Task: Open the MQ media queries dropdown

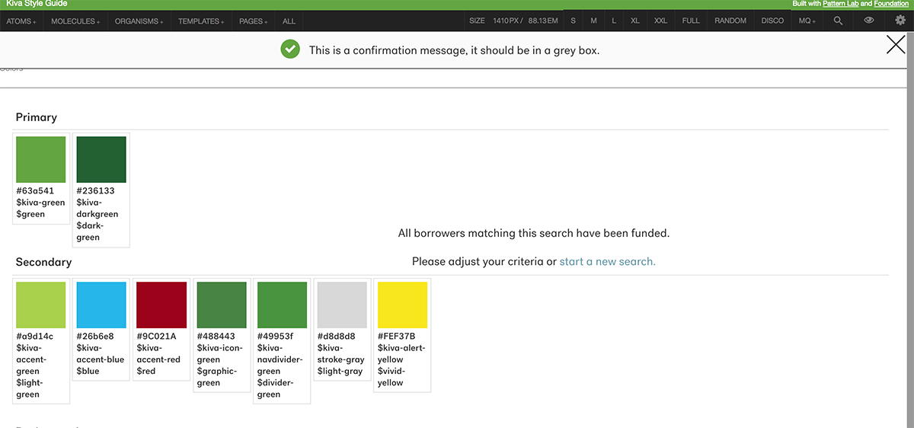Action: coord(807,21)
